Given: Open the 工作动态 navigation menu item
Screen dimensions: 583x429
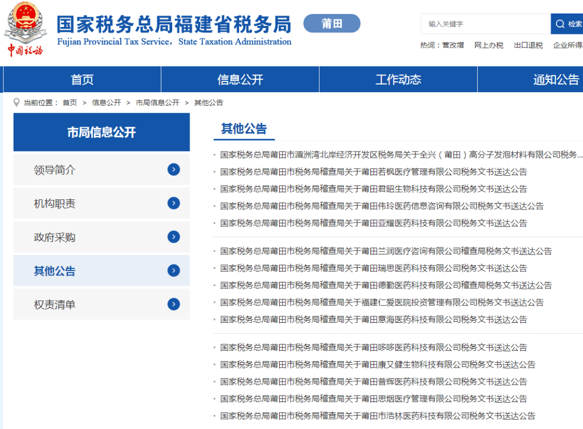Looking at the screenshot, I should coord(397,79).
